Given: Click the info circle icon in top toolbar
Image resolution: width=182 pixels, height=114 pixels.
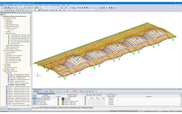Looking at the screenshot, I should tap(102, 8).
